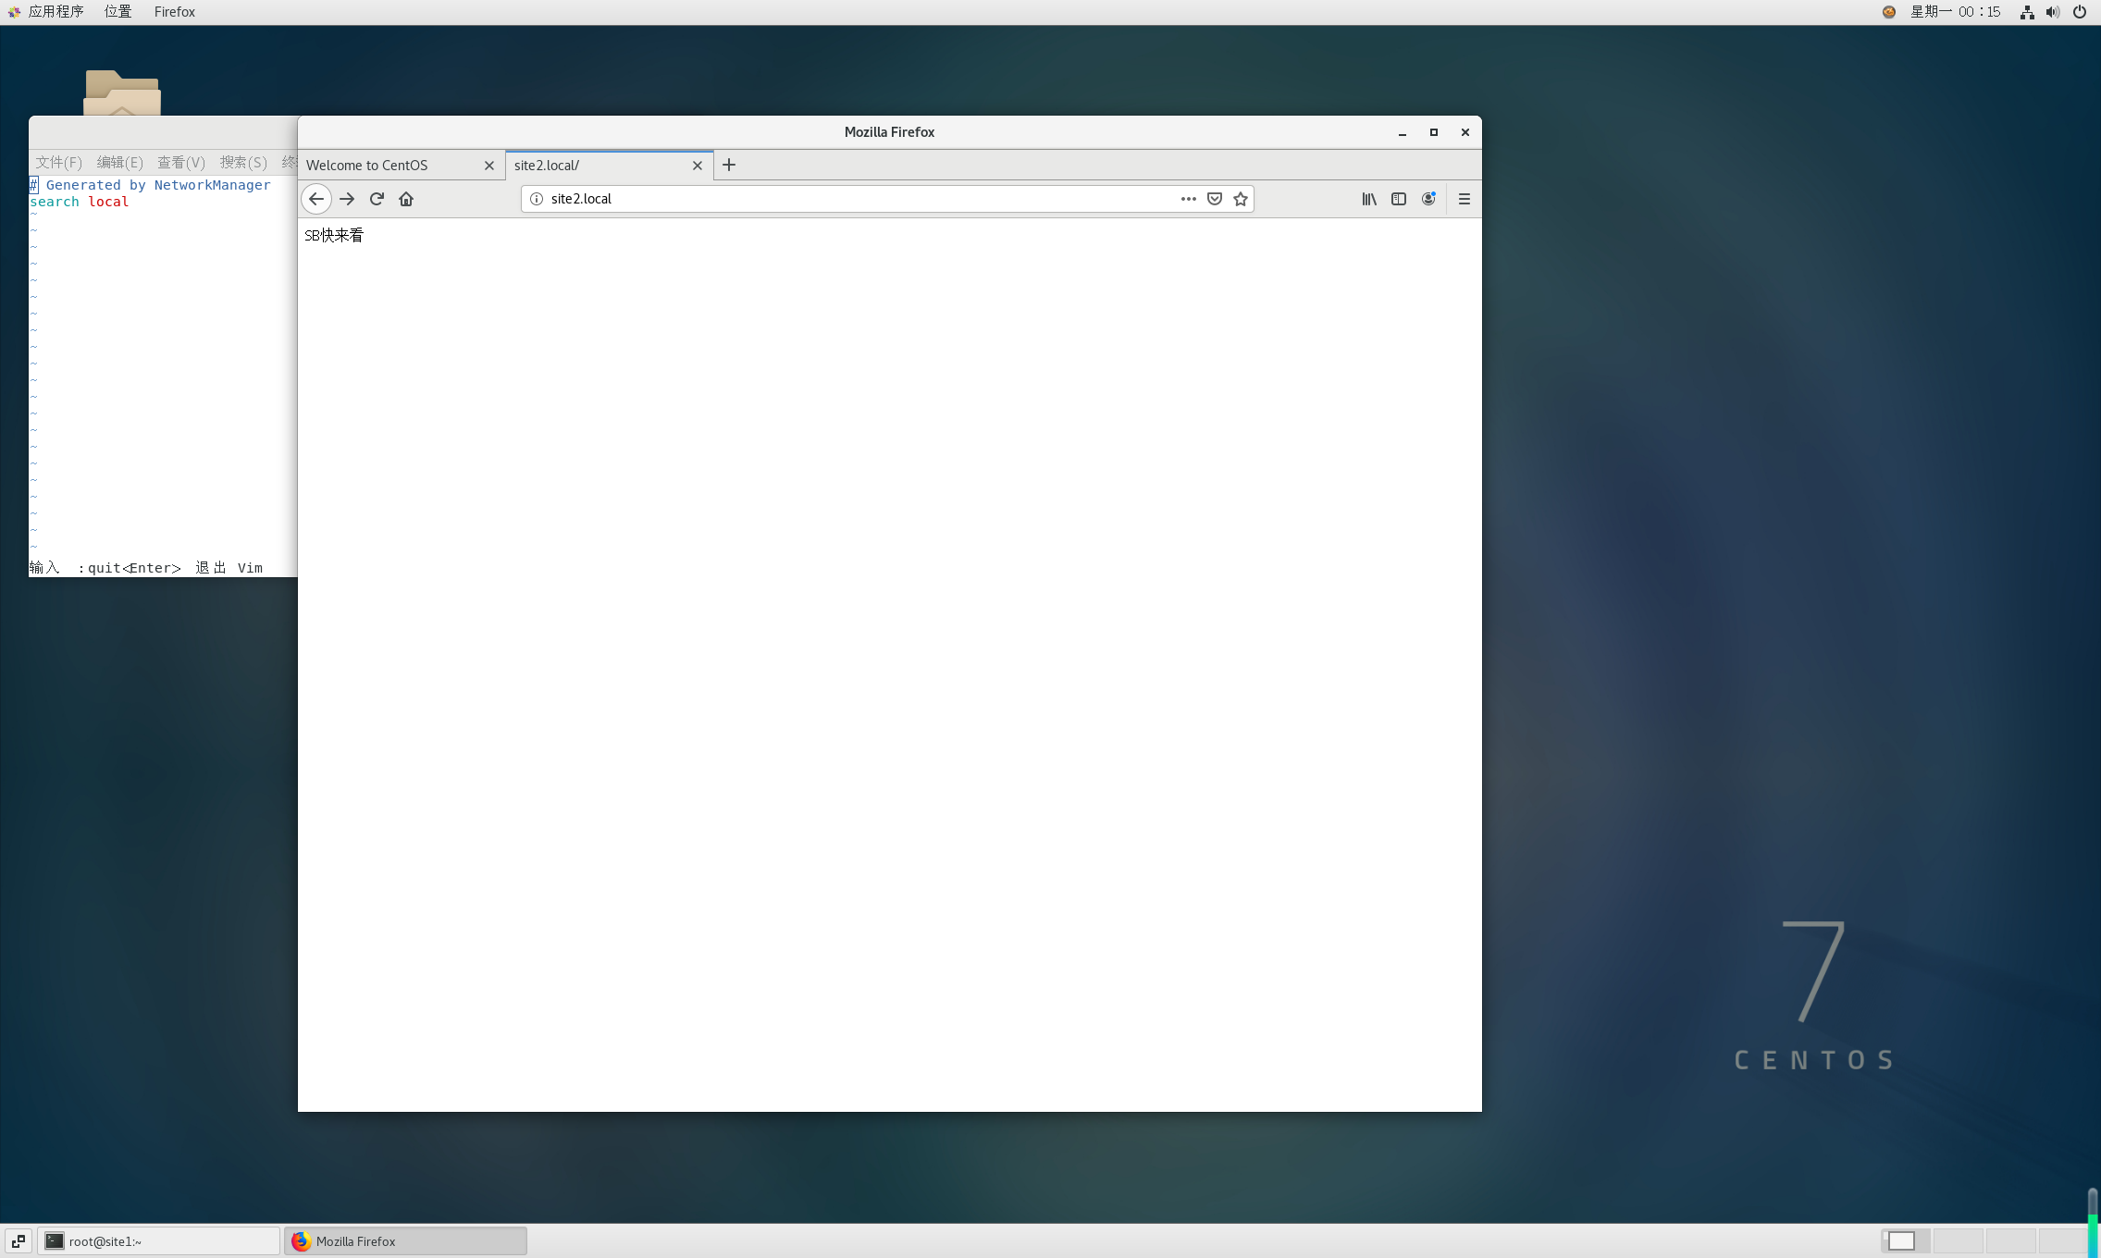Open the system volume indicator

click(x=2053, y=12)
